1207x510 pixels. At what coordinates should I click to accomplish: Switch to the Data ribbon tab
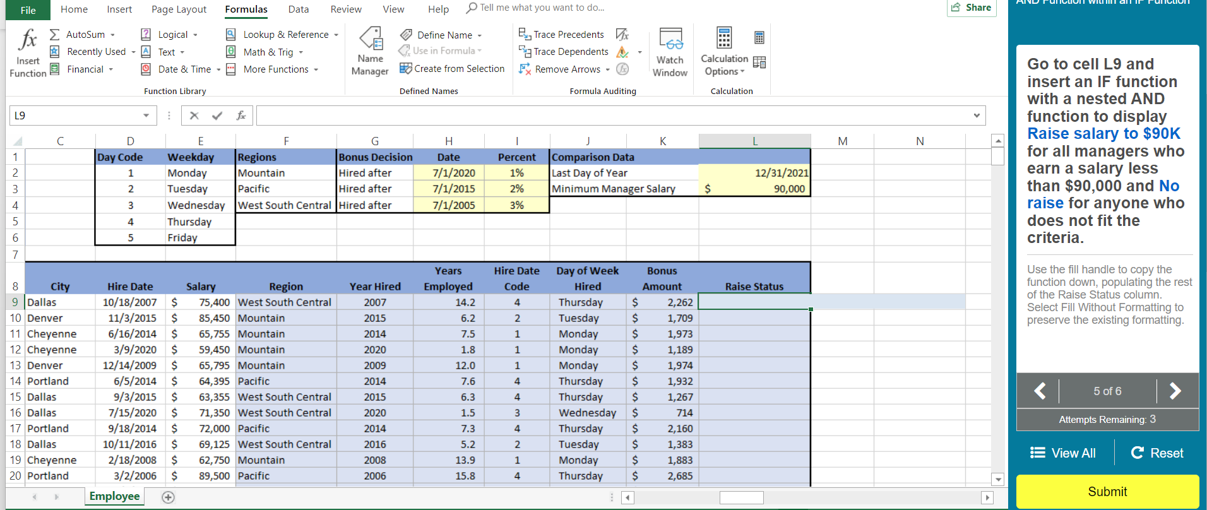pos(299,9)
